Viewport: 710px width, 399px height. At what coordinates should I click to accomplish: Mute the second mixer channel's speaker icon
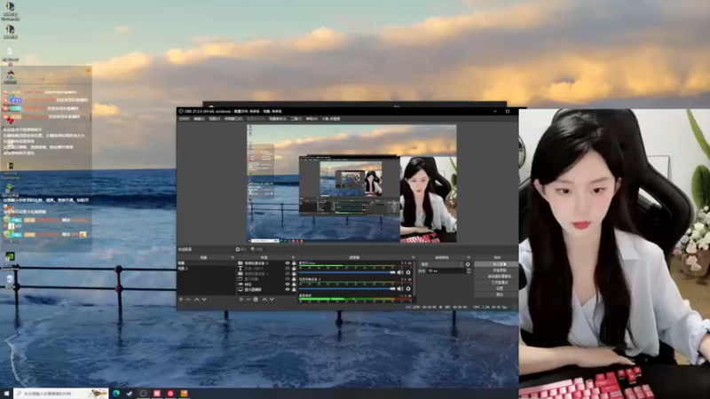400,289
